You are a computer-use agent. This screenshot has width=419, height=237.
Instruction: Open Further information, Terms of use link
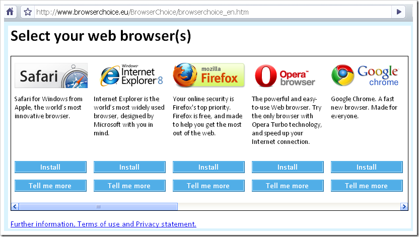coord(103,224)
